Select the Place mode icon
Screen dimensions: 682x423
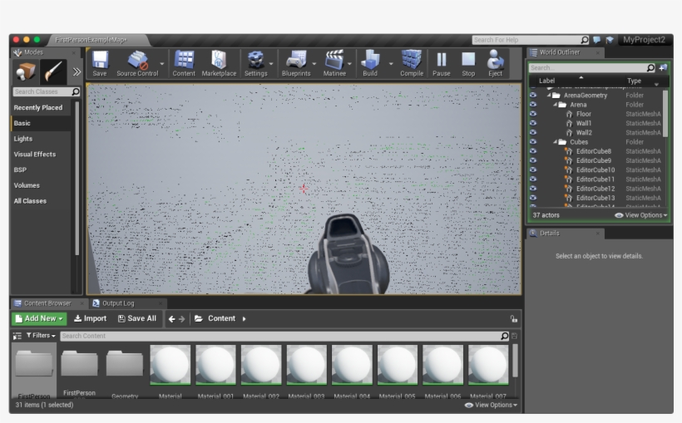coord(26,71)
